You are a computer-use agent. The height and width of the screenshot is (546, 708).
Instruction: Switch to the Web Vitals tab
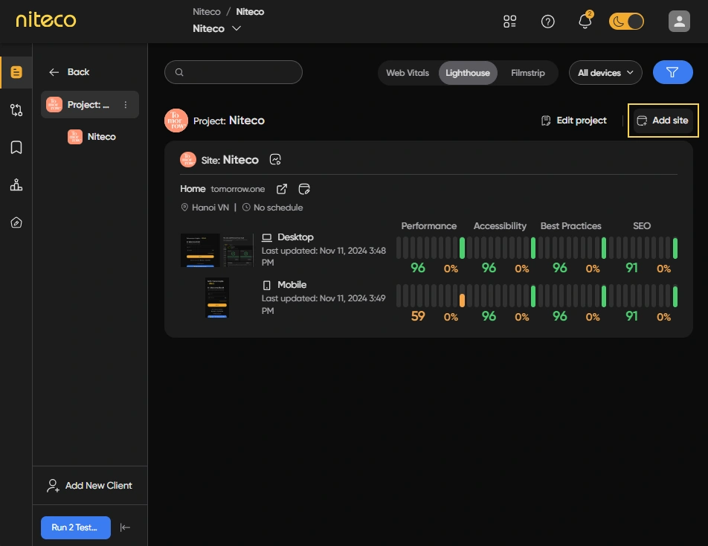click(x=408, y=73)
